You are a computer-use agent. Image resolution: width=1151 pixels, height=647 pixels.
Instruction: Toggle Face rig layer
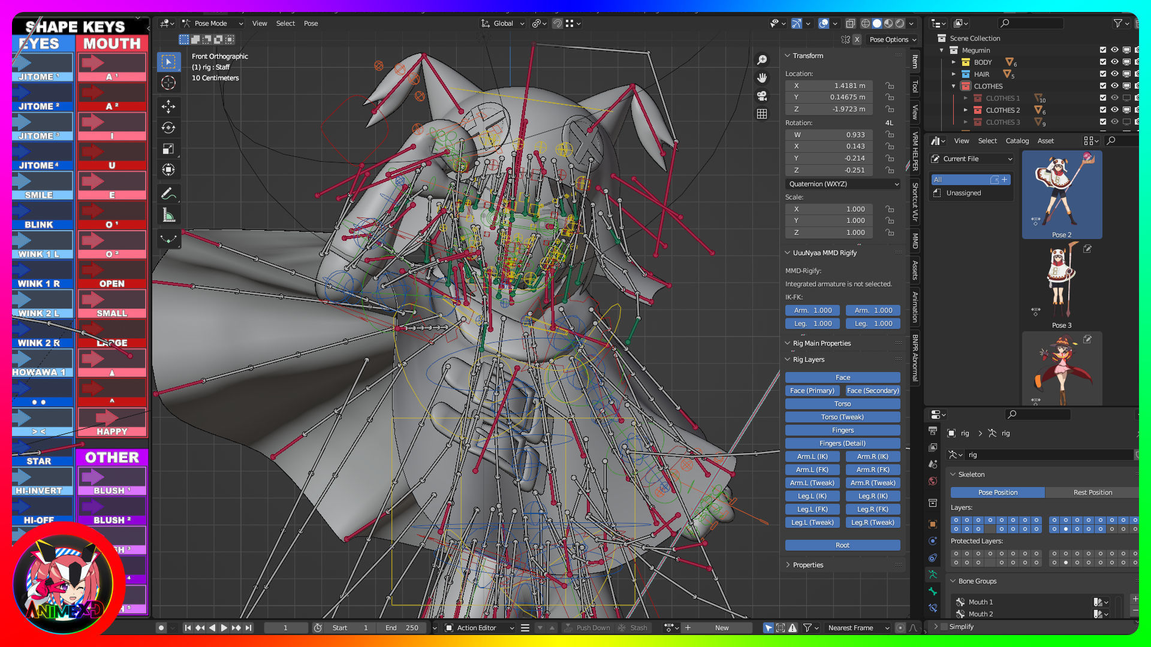(x=842, y=377)
